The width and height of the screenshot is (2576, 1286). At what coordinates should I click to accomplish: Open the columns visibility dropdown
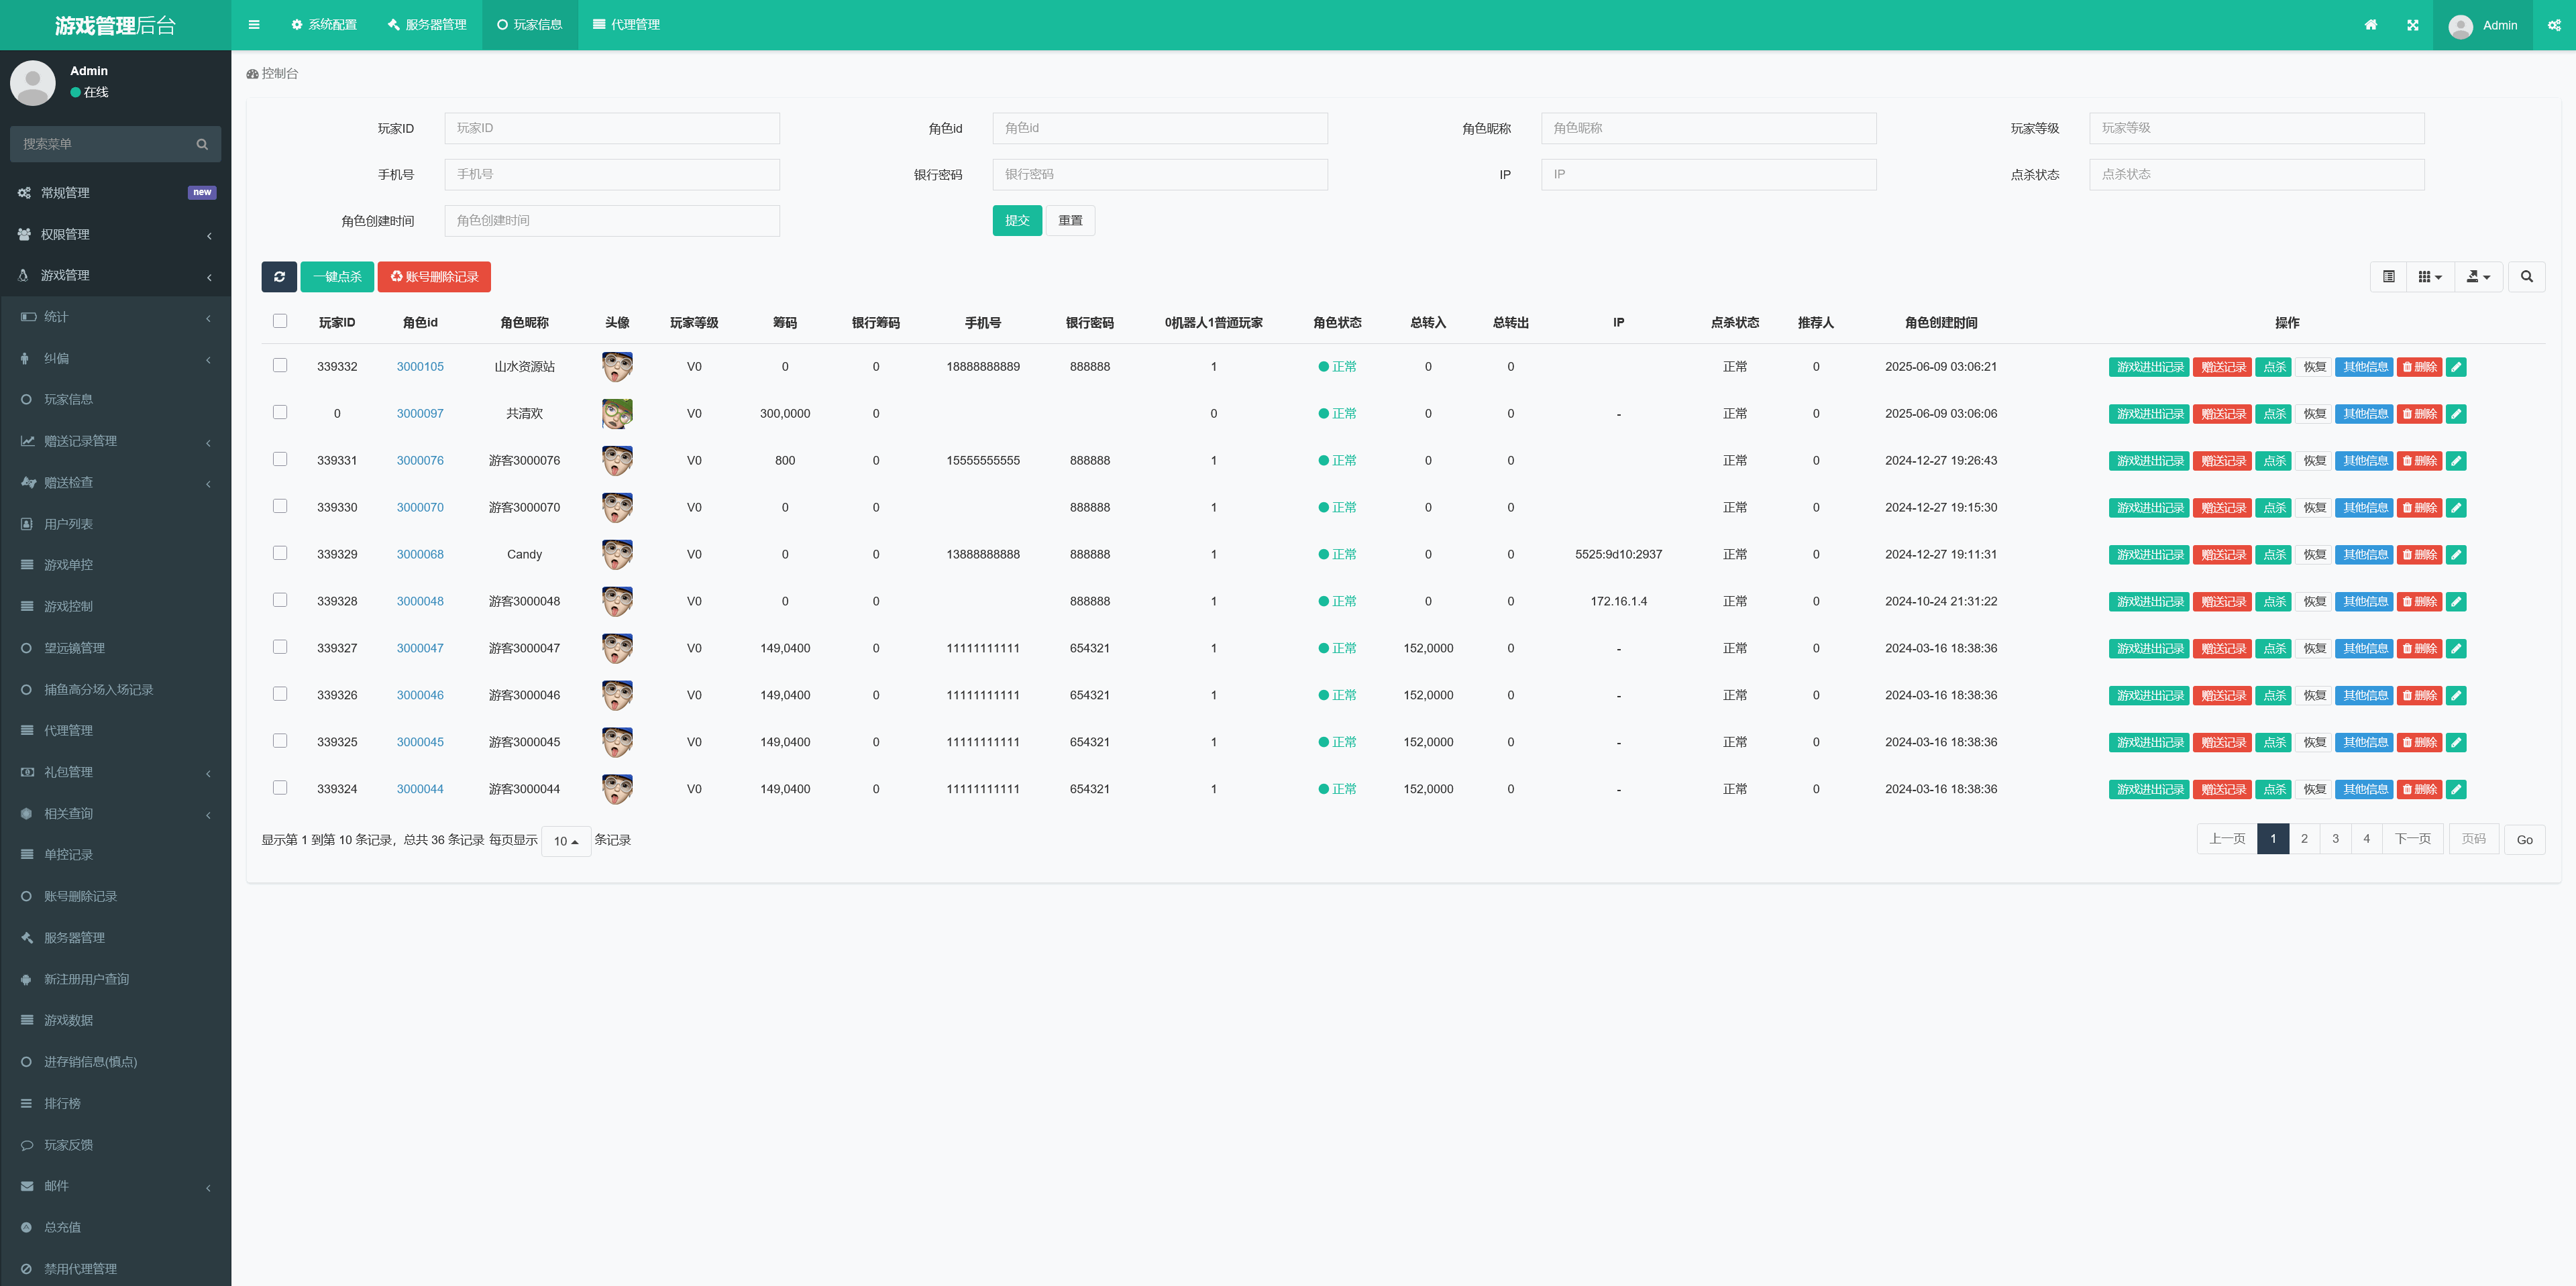pos(2429,277)
